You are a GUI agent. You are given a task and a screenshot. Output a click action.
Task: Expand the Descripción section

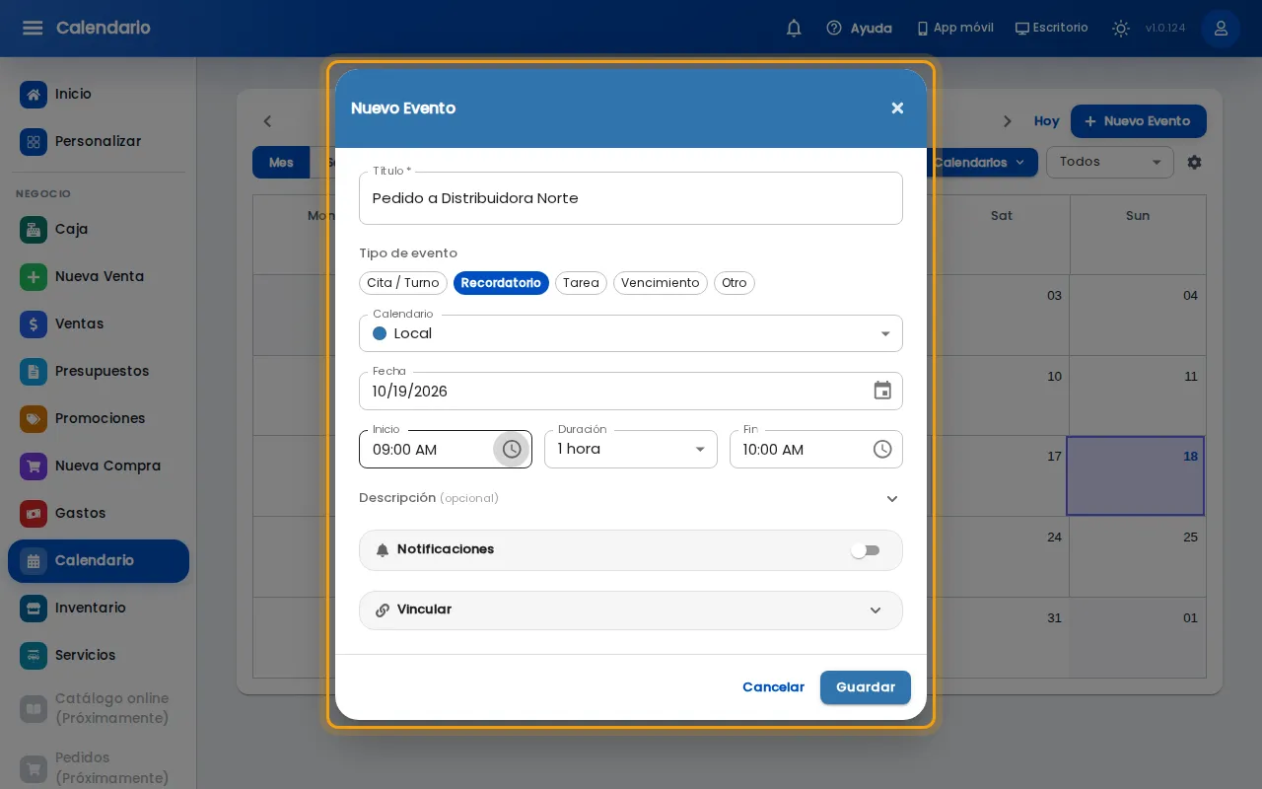pyautogui.click(x=631, y=498)
